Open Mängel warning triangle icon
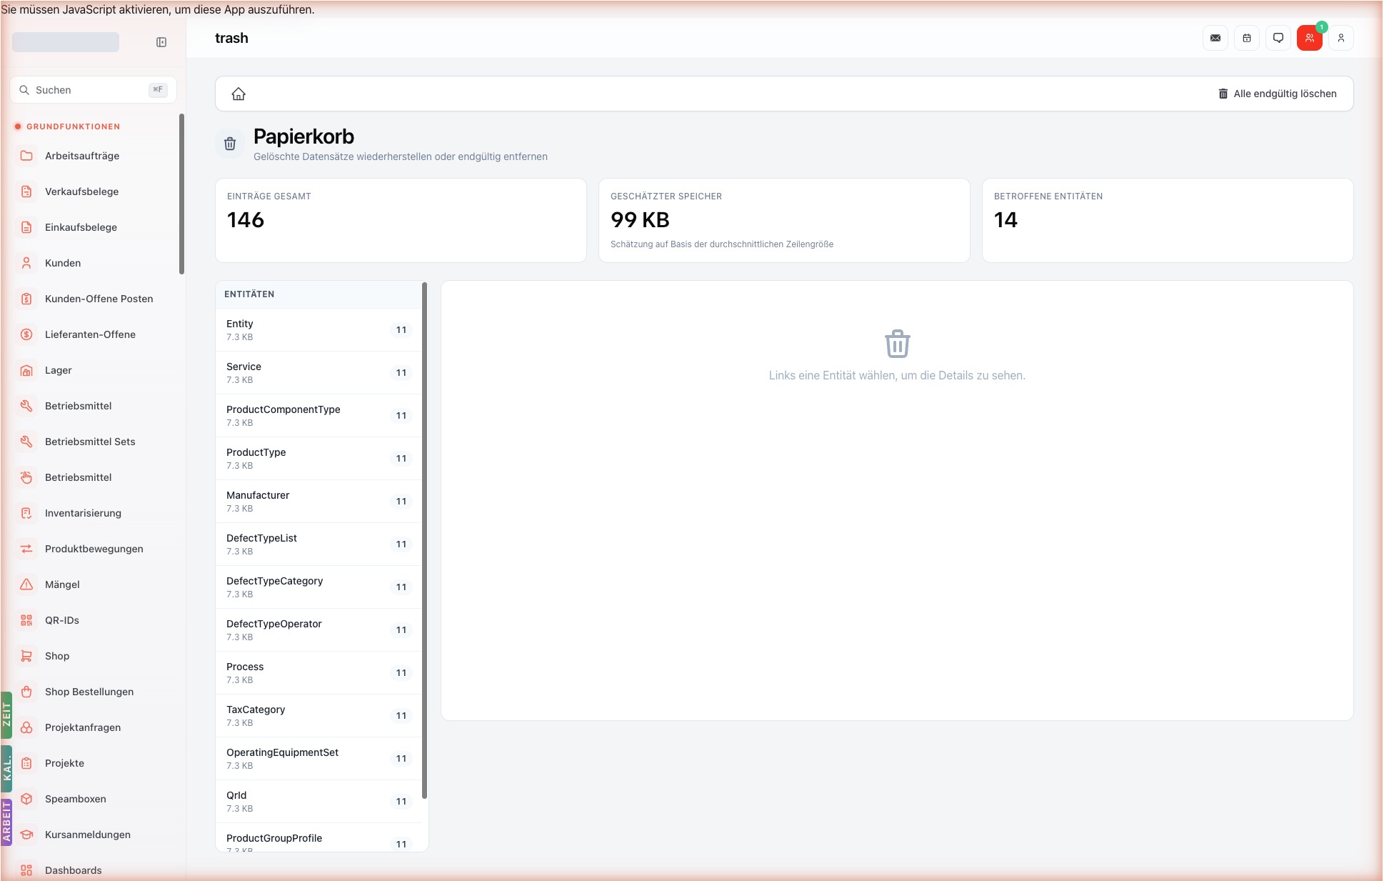1389x881 pixels. point(26,584)
